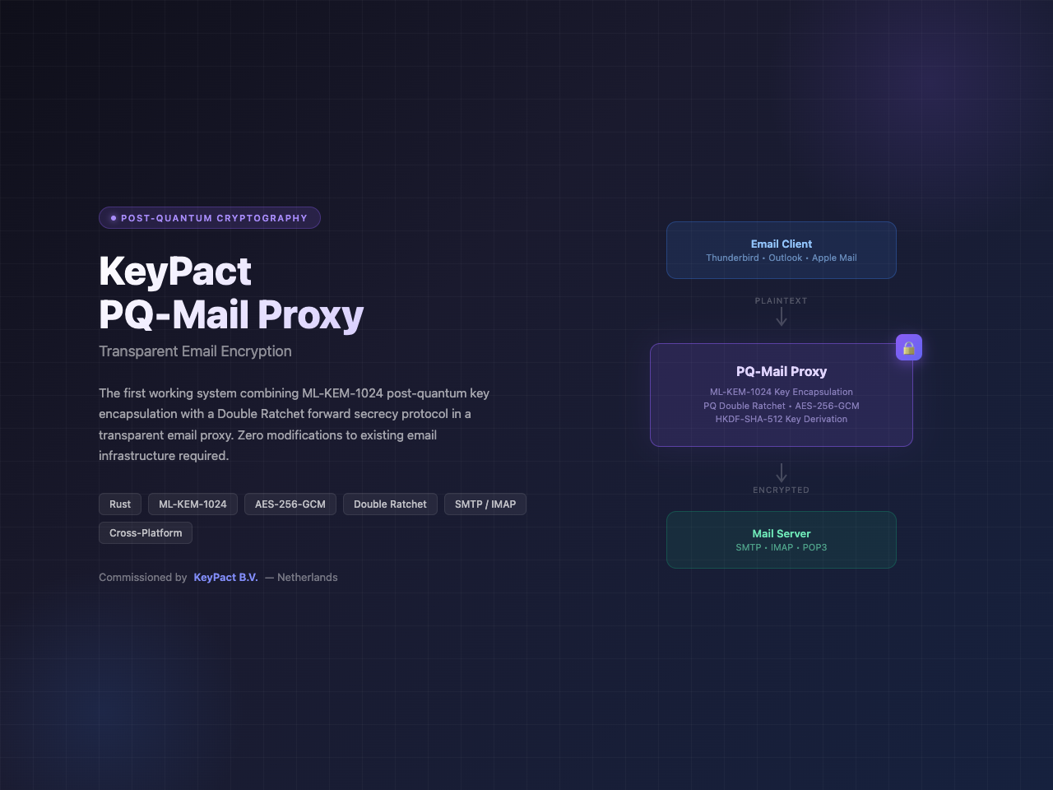Click the purple dot in the cryptography badge
Viewport: 1053px width, 790px height.
coord(113,217)
